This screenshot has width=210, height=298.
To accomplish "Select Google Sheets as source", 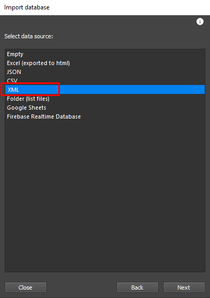I will click(x=105, y=108).
